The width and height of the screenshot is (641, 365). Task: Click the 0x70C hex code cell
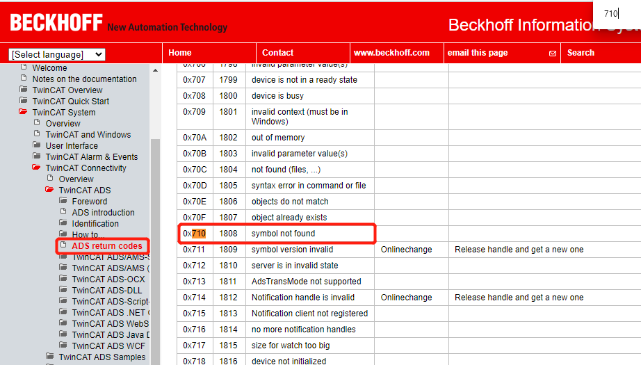pyautogui.click(x=195, y=169)
